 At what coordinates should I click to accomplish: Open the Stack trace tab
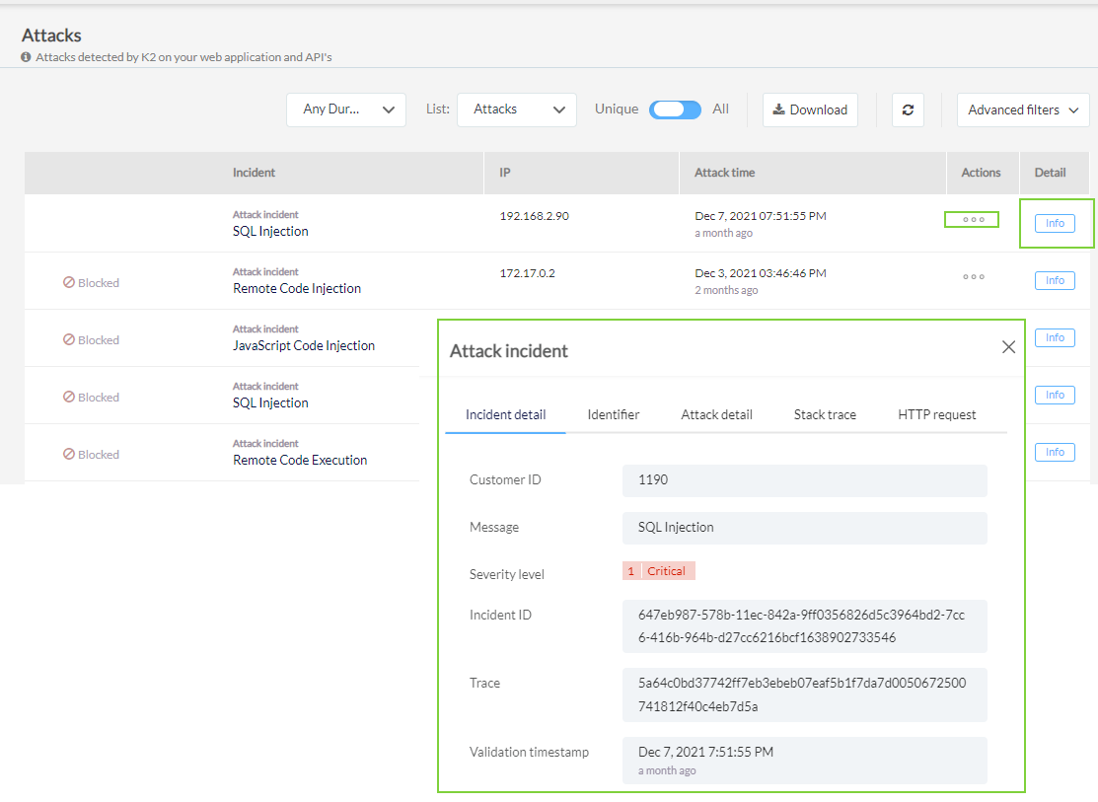(825, 414)
